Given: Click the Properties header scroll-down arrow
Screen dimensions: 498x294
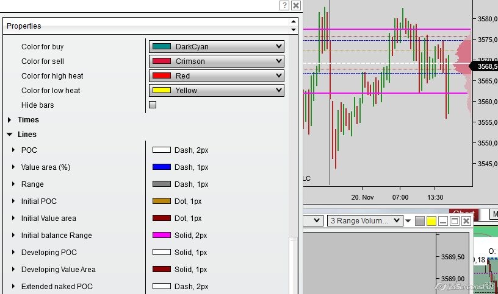Looking at the screenshot, I should (x=294, y=30).
